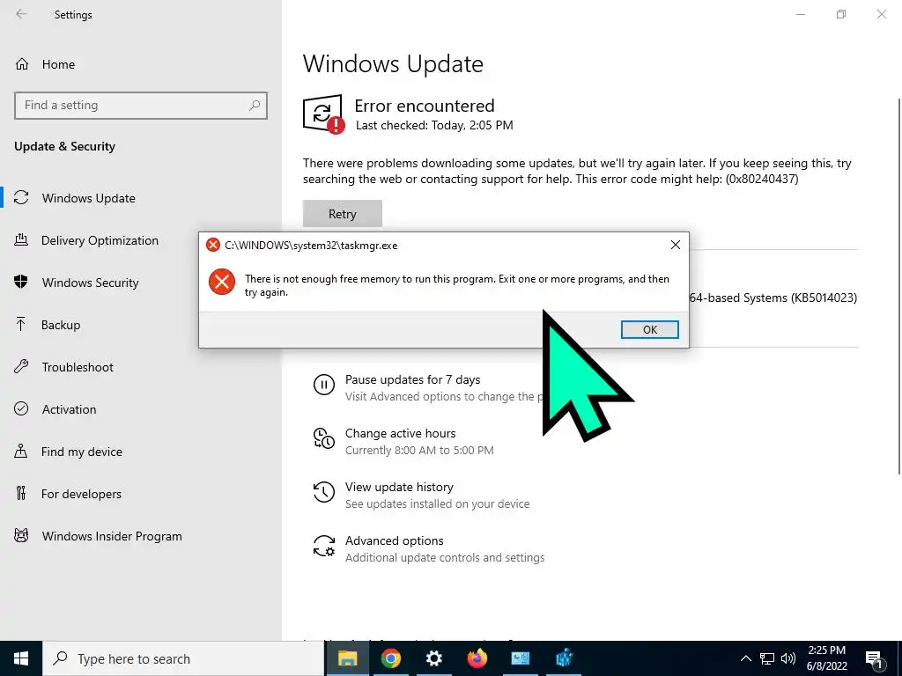This screenshot has height=676, width=902.
Task: Click the update history clock icon
Action: [x=324, y=492]
